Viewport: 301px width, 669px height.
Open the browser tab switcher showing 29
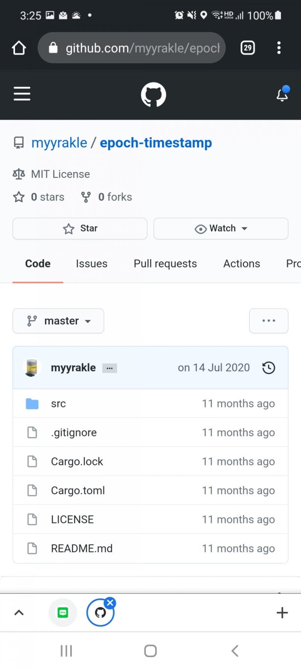(x=247, y=48)
